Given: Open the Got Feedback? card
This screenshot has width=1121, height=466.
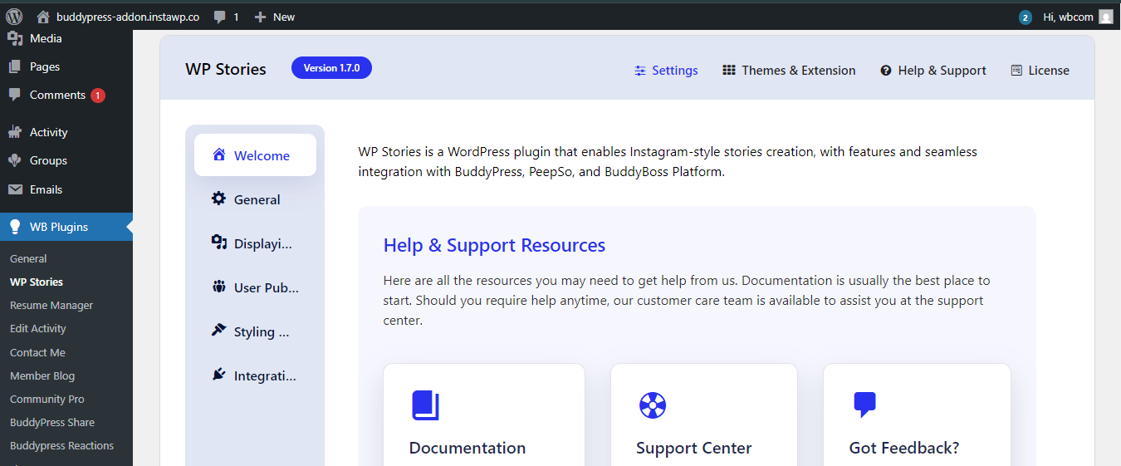Looking at the screenshot, I should [x=917, y=414].
